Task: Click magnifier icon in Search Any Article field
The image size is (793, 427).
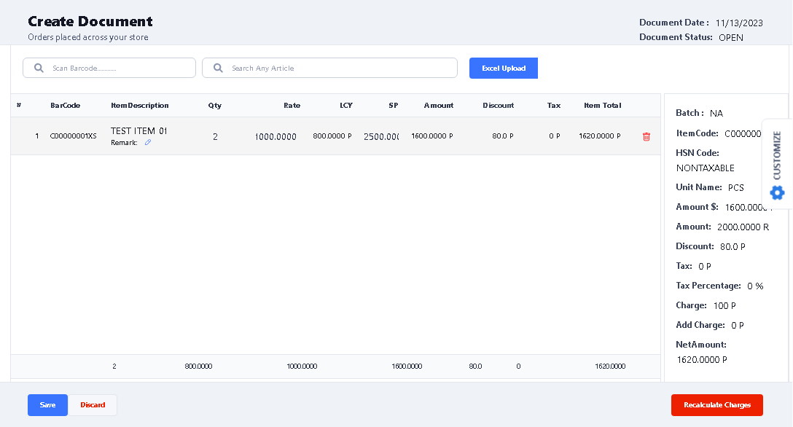Action: [218, 68]
